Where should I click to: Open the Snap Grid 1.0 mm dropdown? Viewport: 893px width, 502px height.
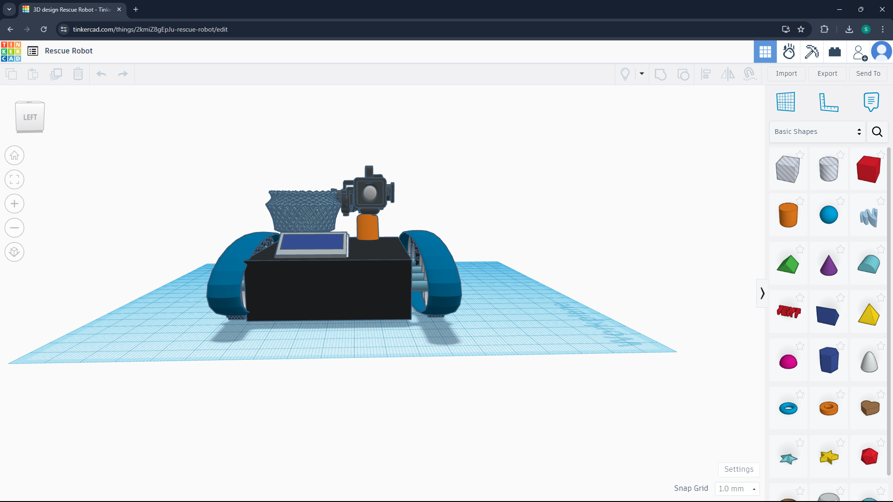(x=737, y=489)
